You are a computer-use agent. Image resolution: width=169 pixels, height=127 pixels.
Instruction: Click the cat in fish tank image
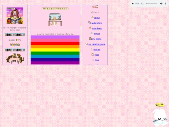55,19
